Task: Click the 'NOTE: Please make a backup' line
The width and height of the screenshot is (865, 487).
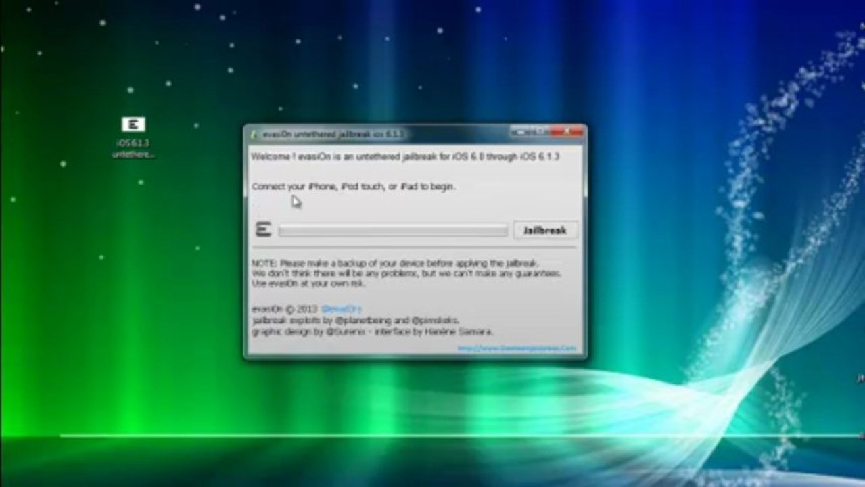Action: (x=396, y=262)
